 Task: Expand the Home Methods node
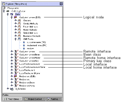pyautogui.click(x=16, y=30)
